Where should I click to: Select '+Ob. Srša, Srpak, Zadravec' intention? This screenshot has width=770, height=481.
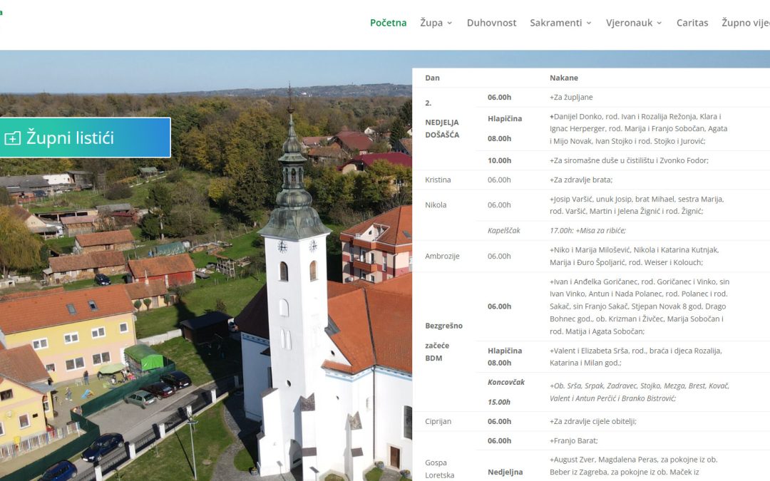(639, 392)
